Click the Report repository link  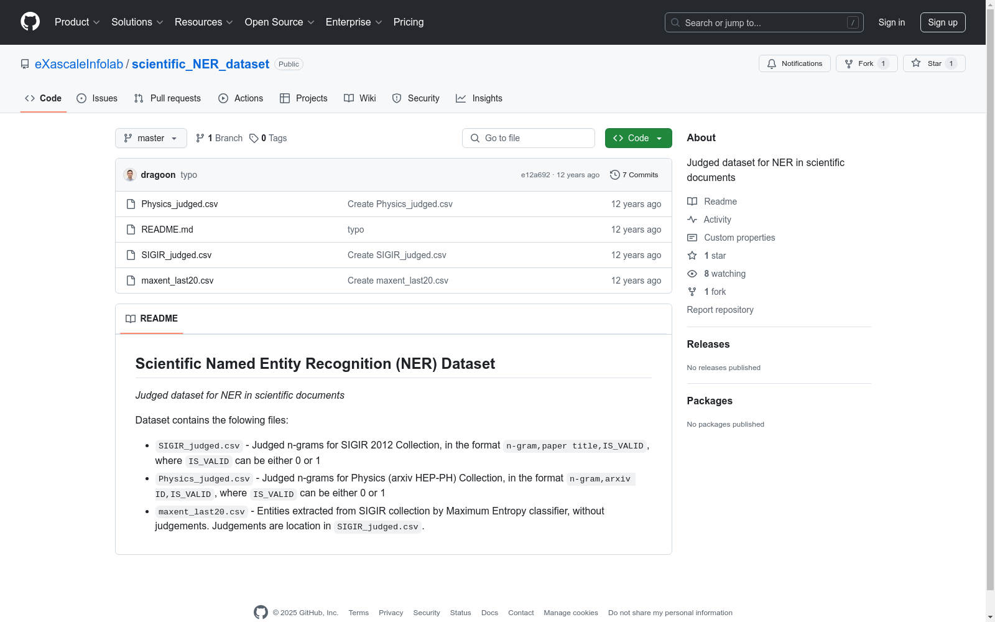point(720,310)
